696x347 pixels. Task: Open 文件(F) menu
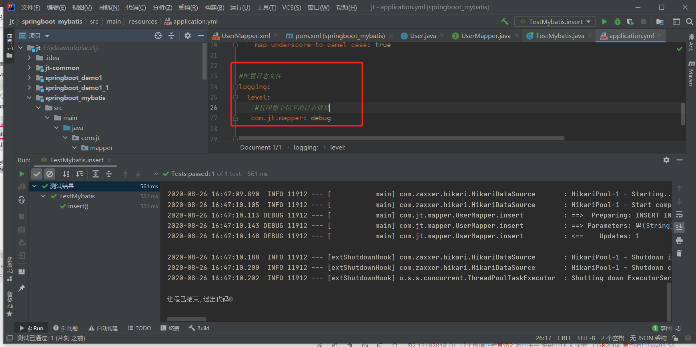30,7
